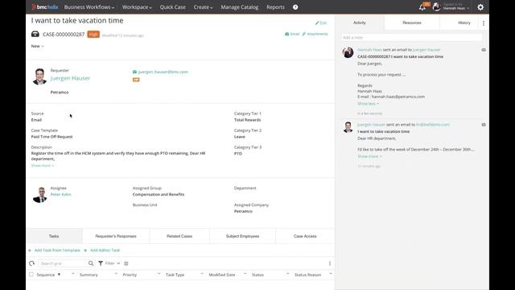Click the BMC Helix logo
This screenshot has height=290, width=515.
click(x=45, y=7)
